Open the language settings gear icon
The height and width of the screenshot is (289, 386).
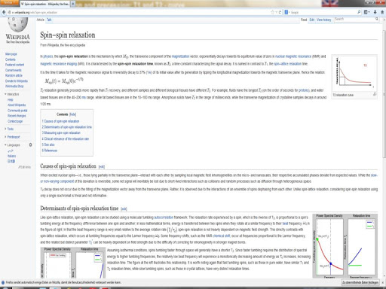pos(30,144)
